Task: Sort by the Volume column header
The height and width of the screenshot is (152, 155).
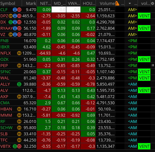Action: (x=105, y=4)
